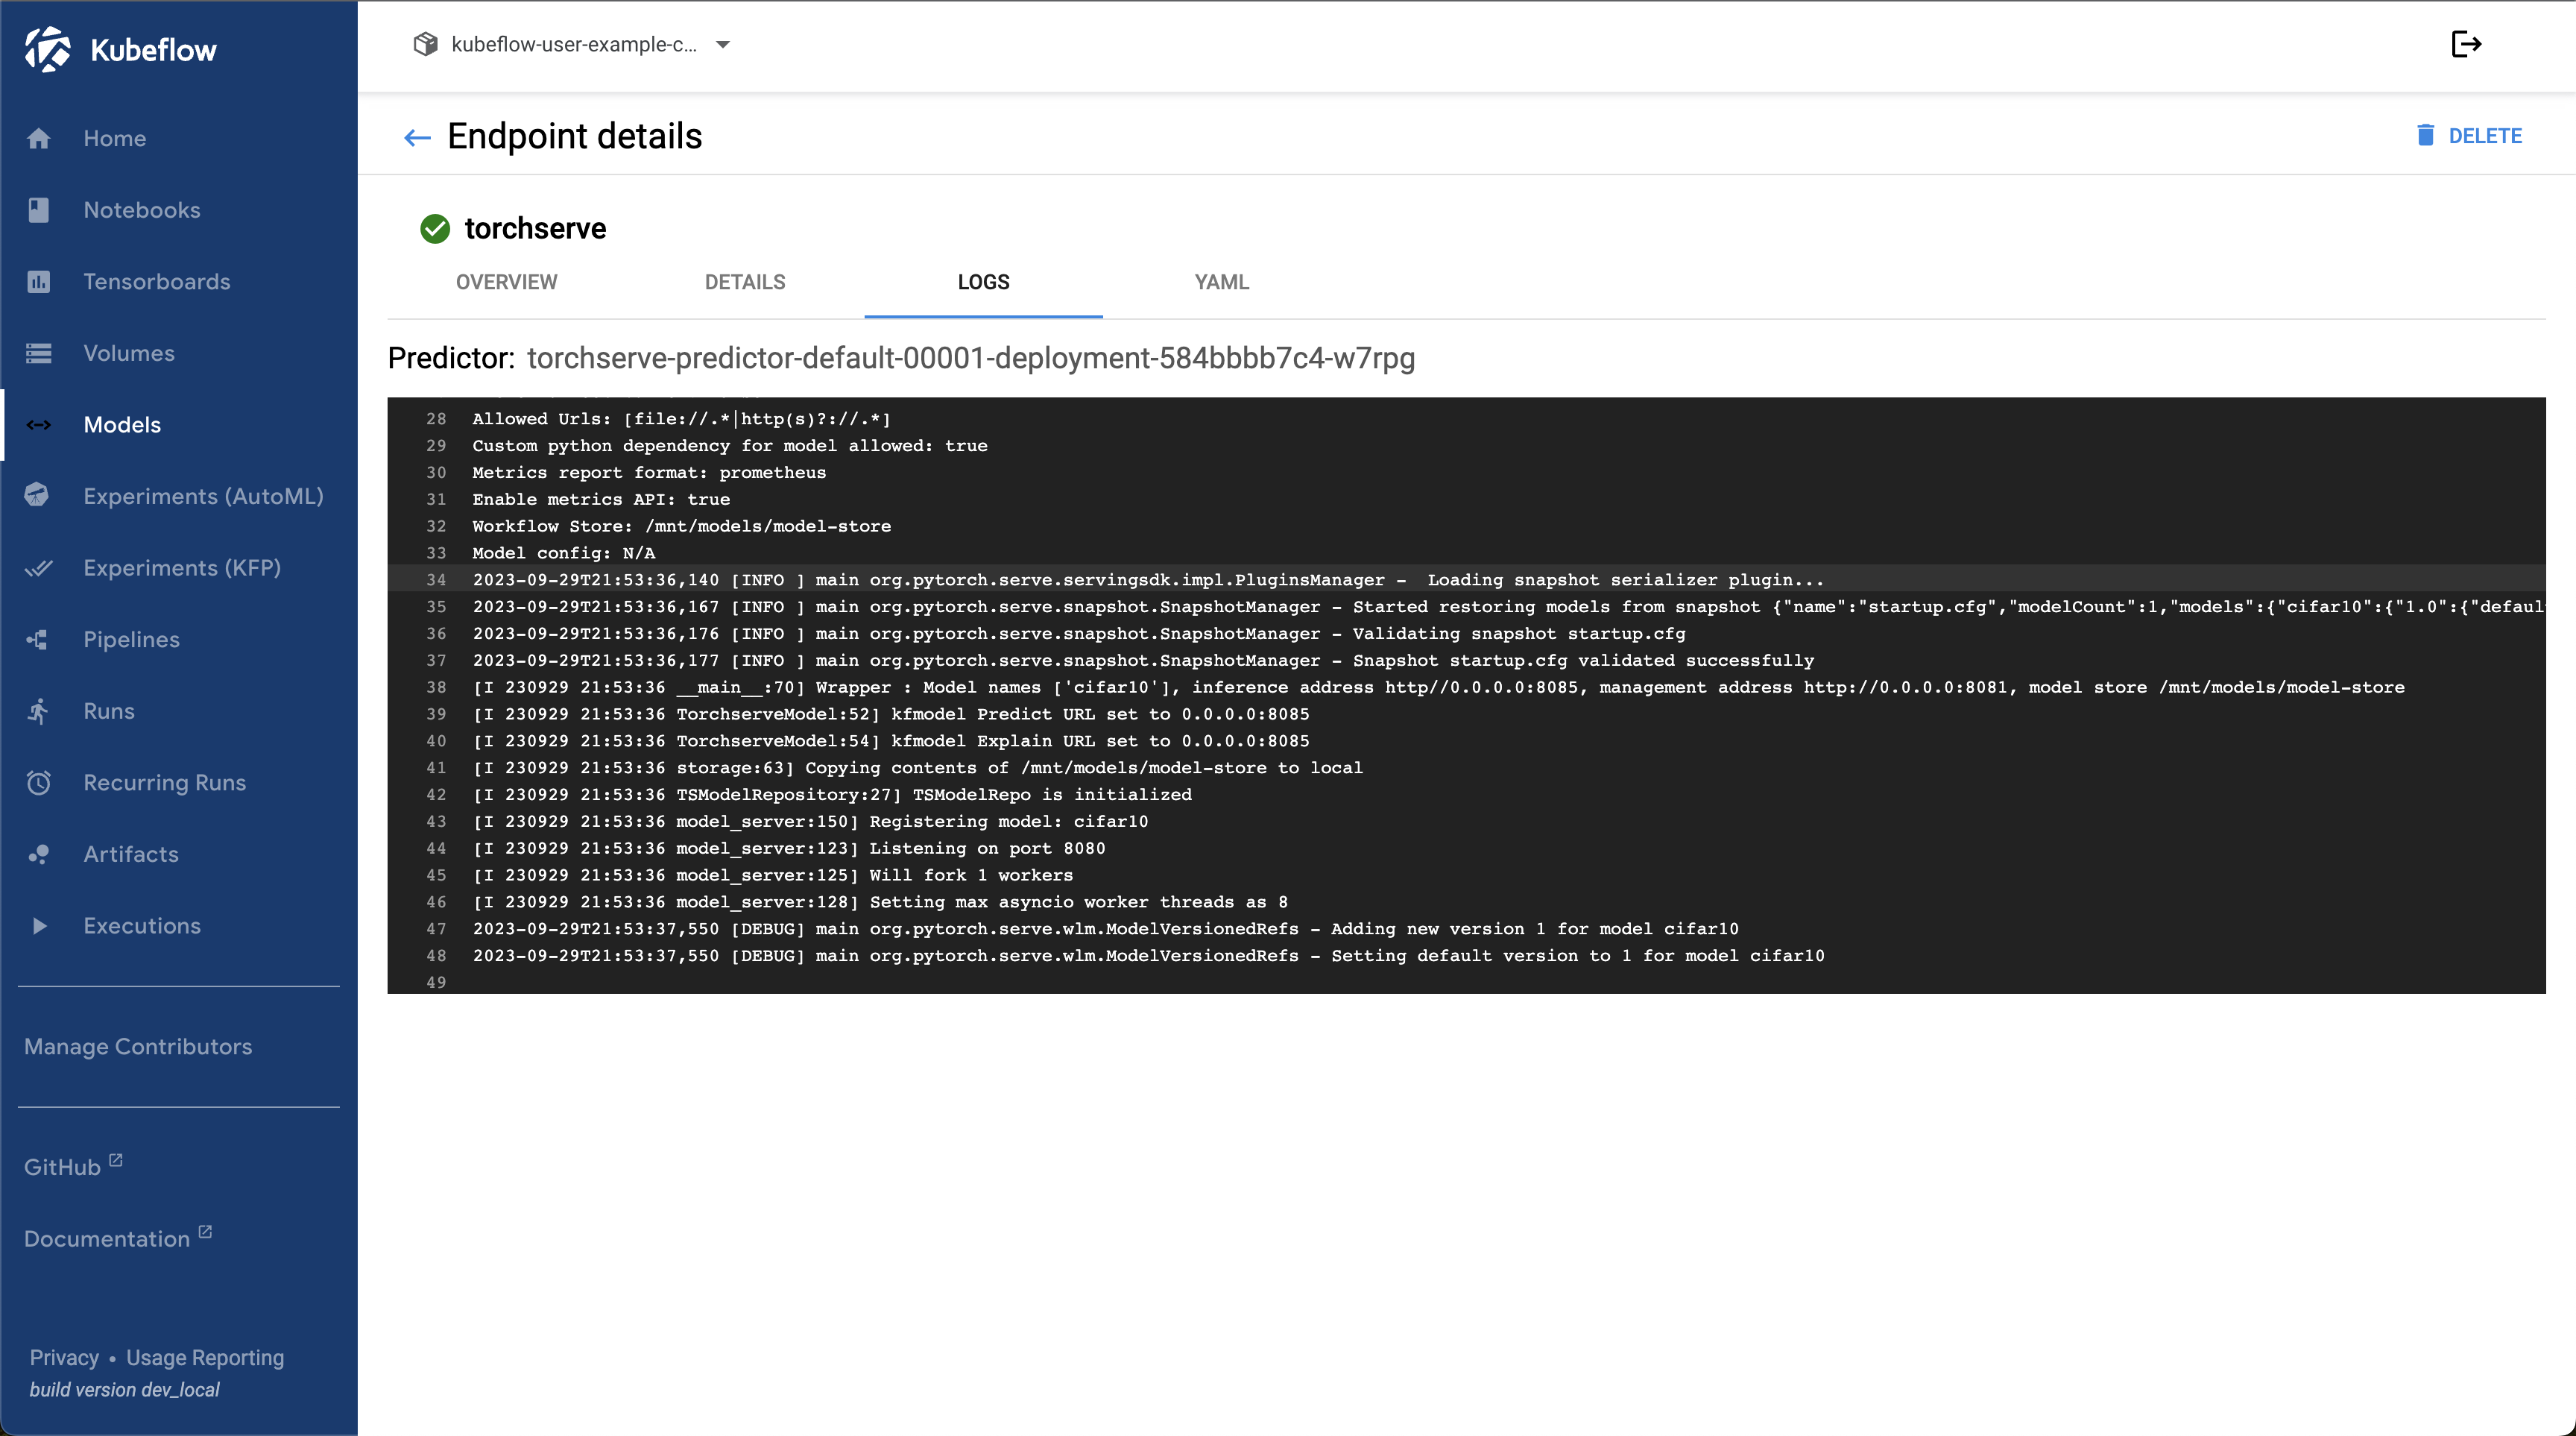Switch to the OVERVIEW tab
2576x1436 pixels.
point(506,282)
